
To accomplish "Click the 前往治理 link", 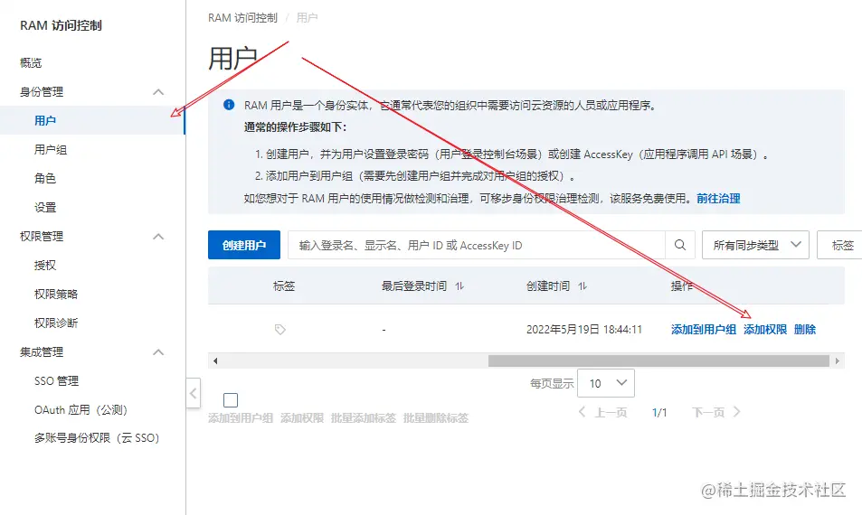I will [718, 198].
